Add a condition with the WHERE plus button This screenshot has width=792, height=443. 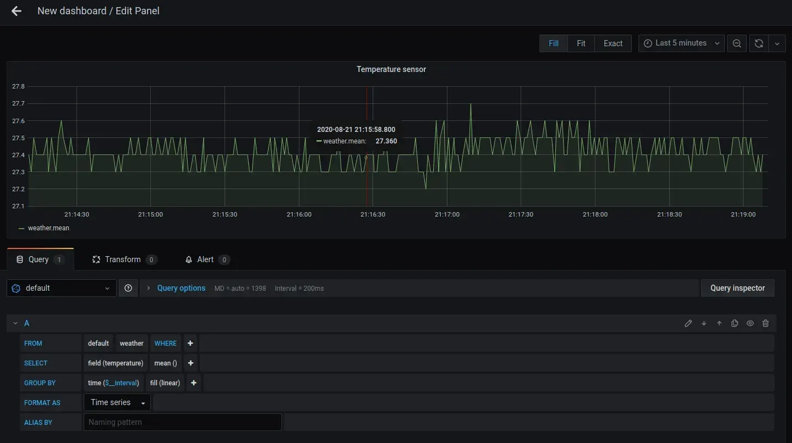(190, 344)
